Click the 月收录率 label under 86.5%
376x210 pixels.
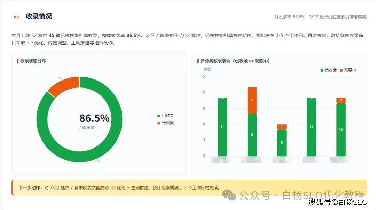(87, 128)
